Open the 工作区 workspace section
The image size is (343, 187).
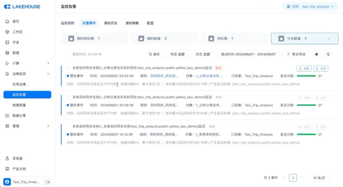coord(17,32)
